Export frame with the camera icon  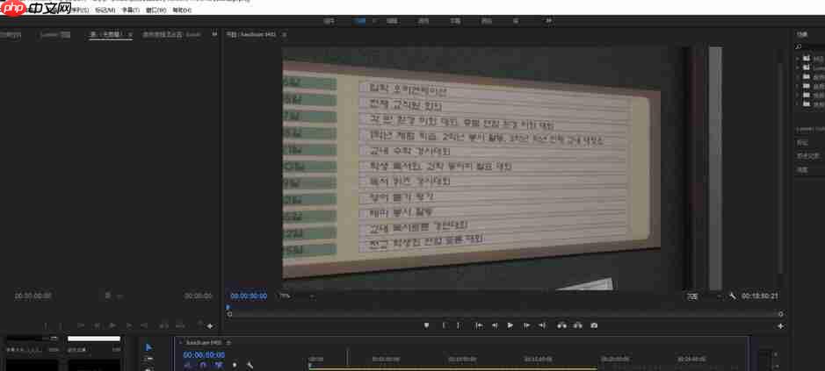click(x=594, y=325)
